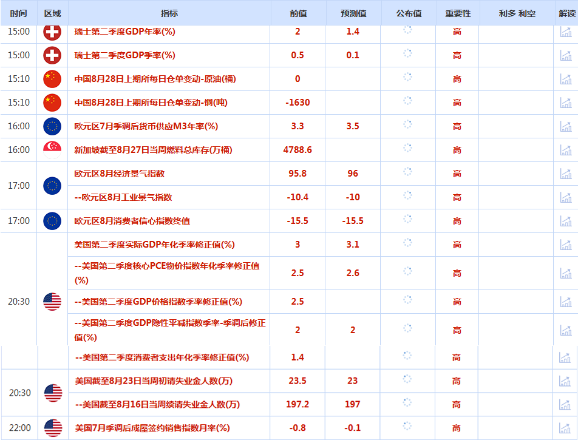
Task: Click Swiss flag in GDP年率 row
Action: pyautogui.click(x=52, y=32)
